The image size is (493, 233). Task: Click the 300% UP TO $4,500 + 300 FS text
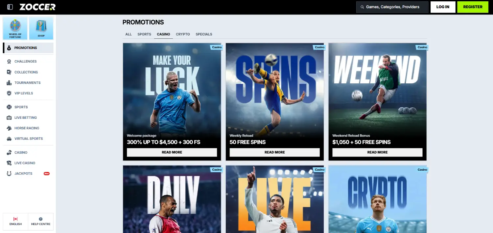(x=164, y=142)
